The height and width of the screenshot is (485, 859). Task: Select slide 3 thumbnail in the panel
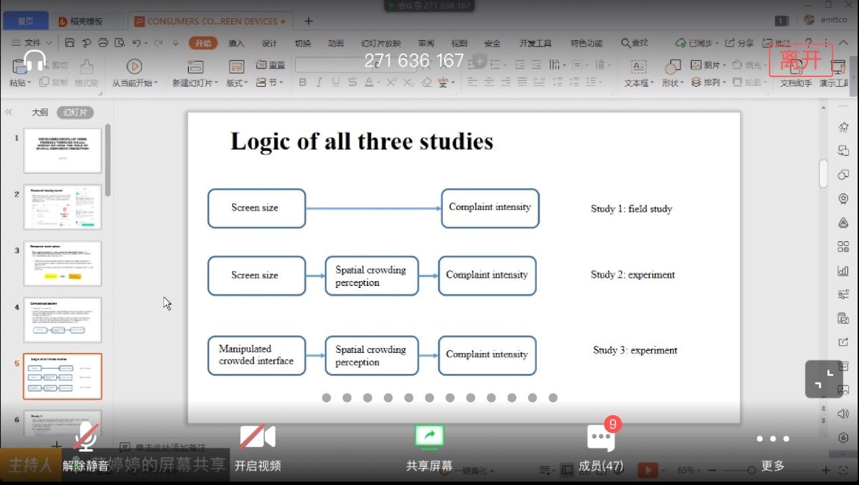coord(62,263)
